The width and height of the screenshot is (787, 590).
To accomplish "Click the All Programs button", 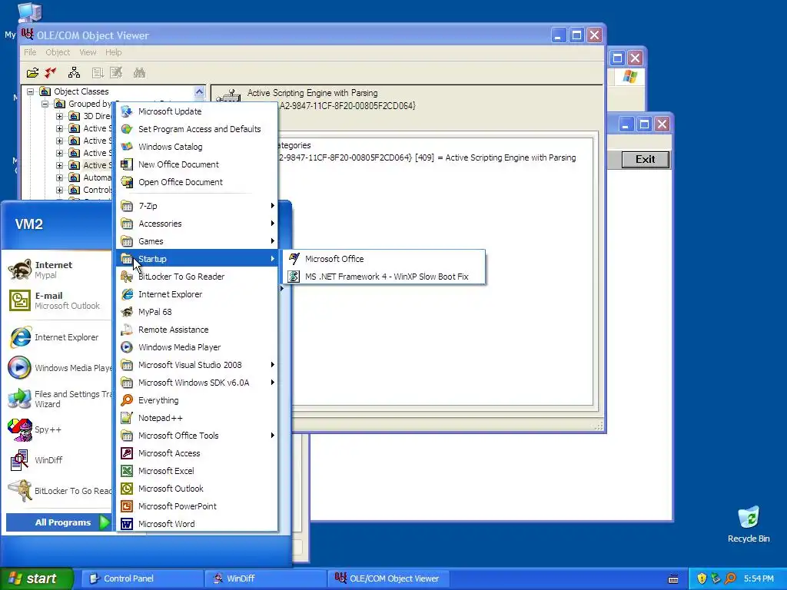I will coord(58,522).
